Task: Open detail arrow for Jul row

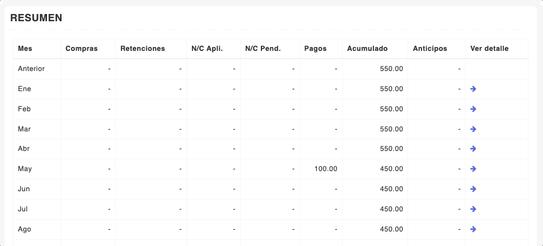Action: click(x=473, y=209)
